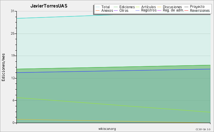The height and width of the screenshot is (132, 214).
Task: Click the Proyecto legend label
Action: (x=197, y=7)
